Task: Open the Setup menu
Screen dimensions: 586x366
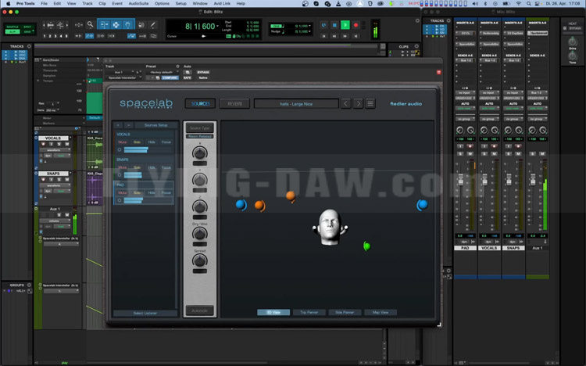Action: pos(181,3)
